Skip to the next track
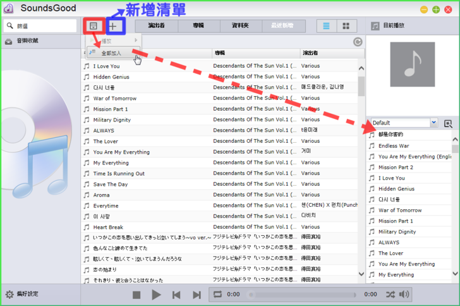This screenshot has height=306, width=460. [x=197, y=295]
